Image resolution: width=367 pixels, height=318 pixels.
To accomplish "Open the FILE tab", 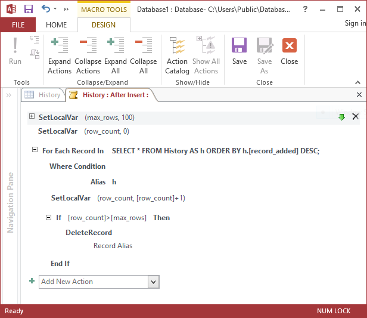I will click(18, 25).
